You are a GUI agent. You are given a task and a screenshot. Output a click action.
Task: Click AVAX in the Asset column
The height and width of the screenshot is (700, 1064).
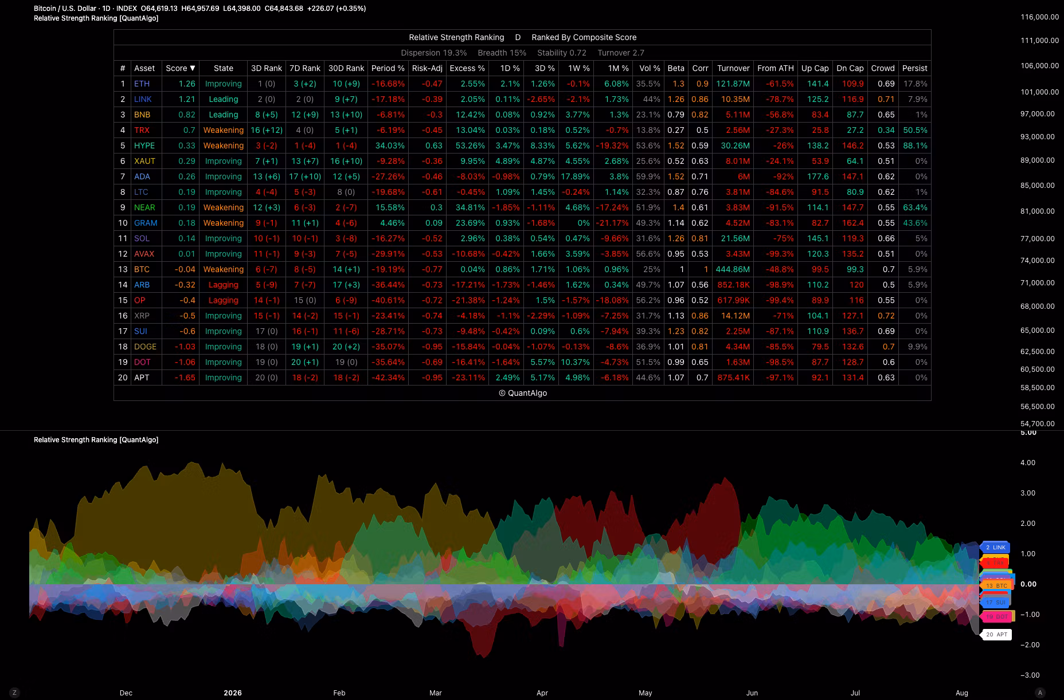(x=144, y=254)
